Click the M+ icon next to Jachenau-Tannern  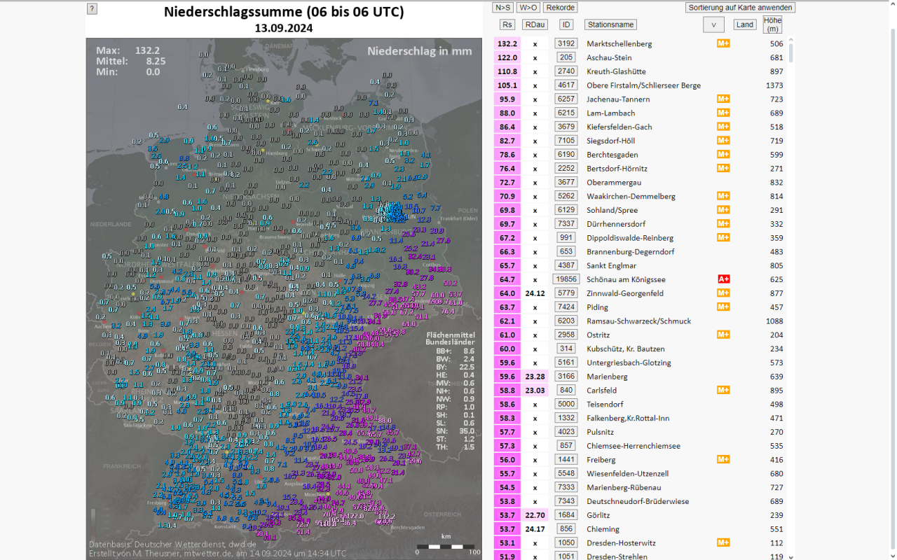pos(723,99)
